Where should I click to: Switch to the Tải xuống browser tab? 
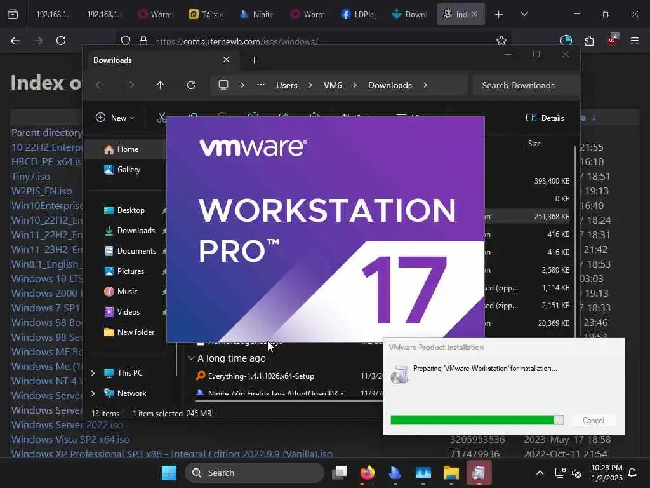tap(206, 14)
